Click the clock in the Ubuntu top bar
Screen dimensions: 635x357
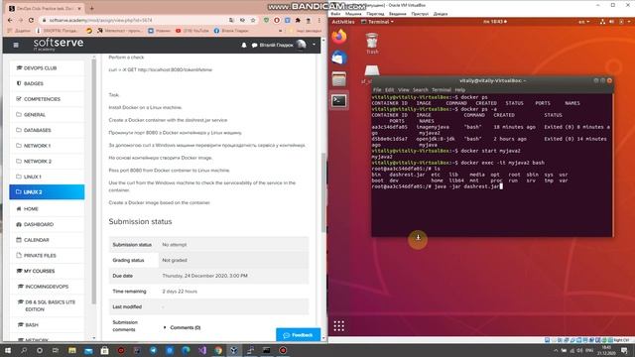(x=494, y=22)
